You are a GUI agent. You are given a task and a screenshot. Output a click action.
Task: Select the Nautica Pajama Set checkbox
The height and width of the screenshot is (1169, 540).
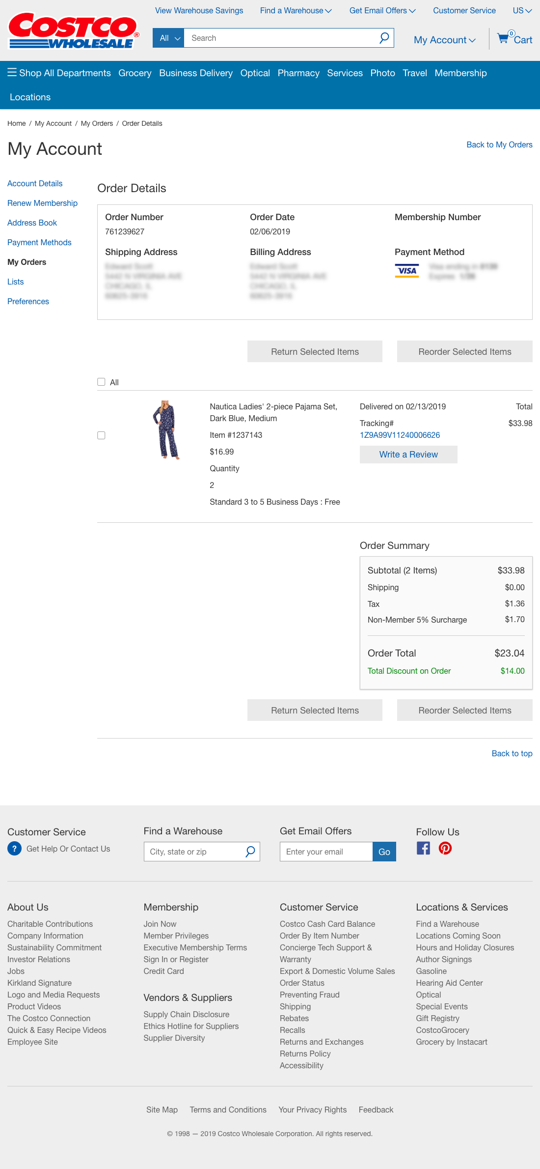[101, 435]
